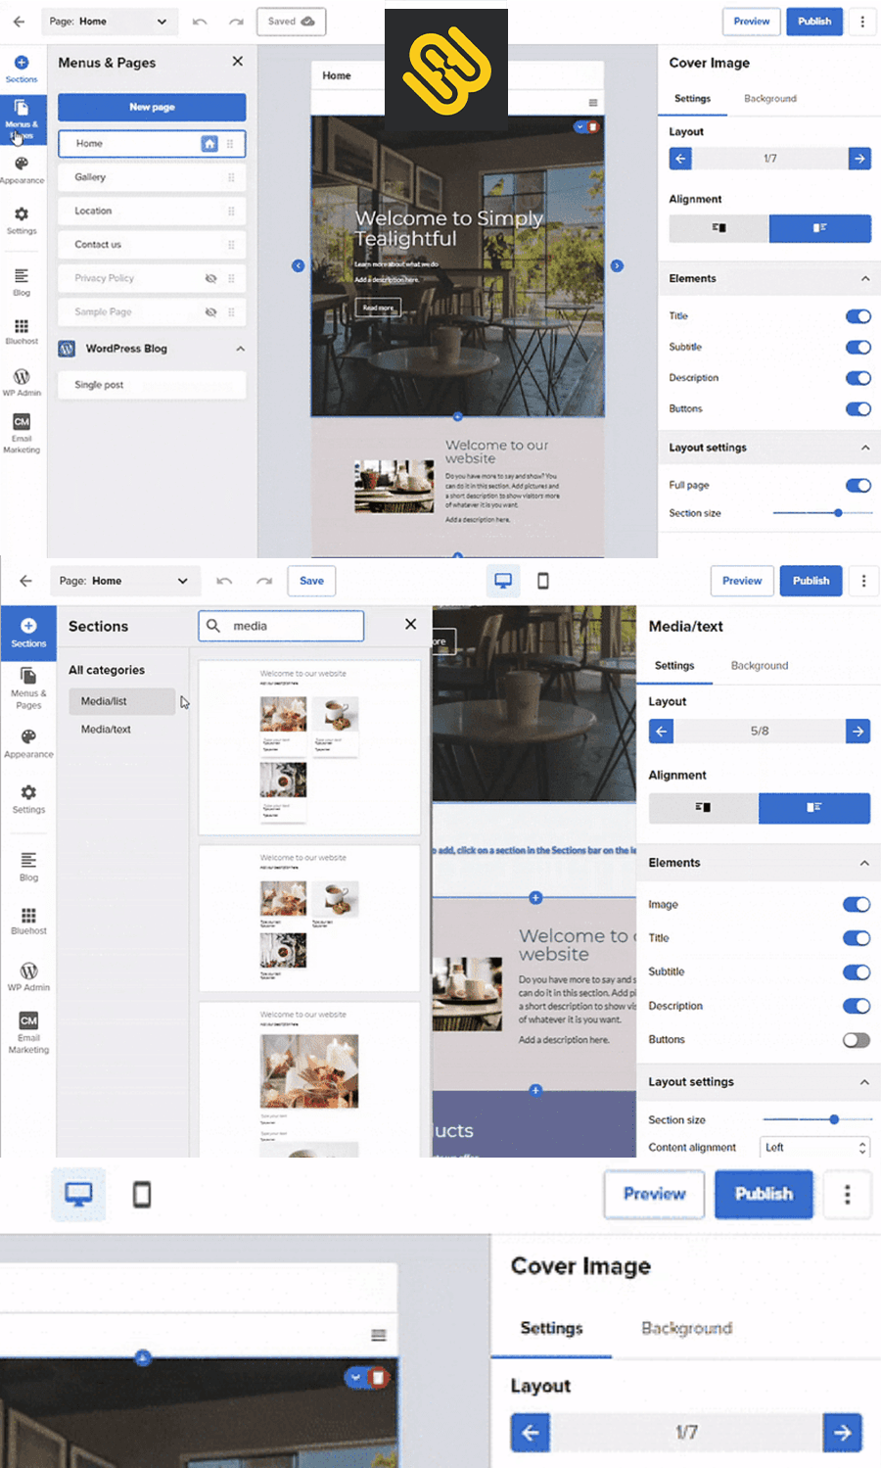Screen dimensions: 881x1468
Task: Enable the Buttons toggle in Media/text Elements
Action: [856, 1040]
